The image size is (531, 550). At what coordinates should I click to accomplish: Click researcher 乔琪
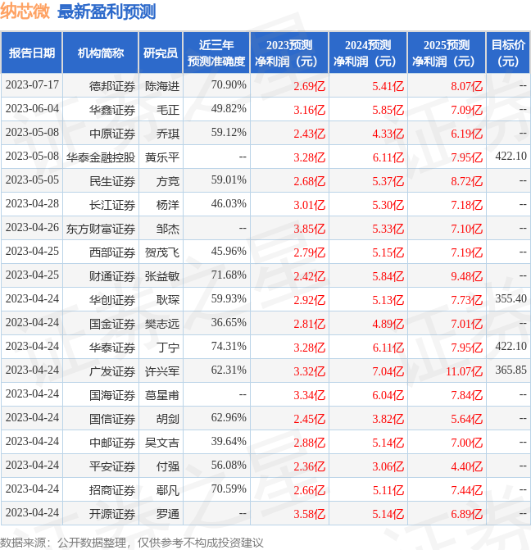tap(168, 134)
